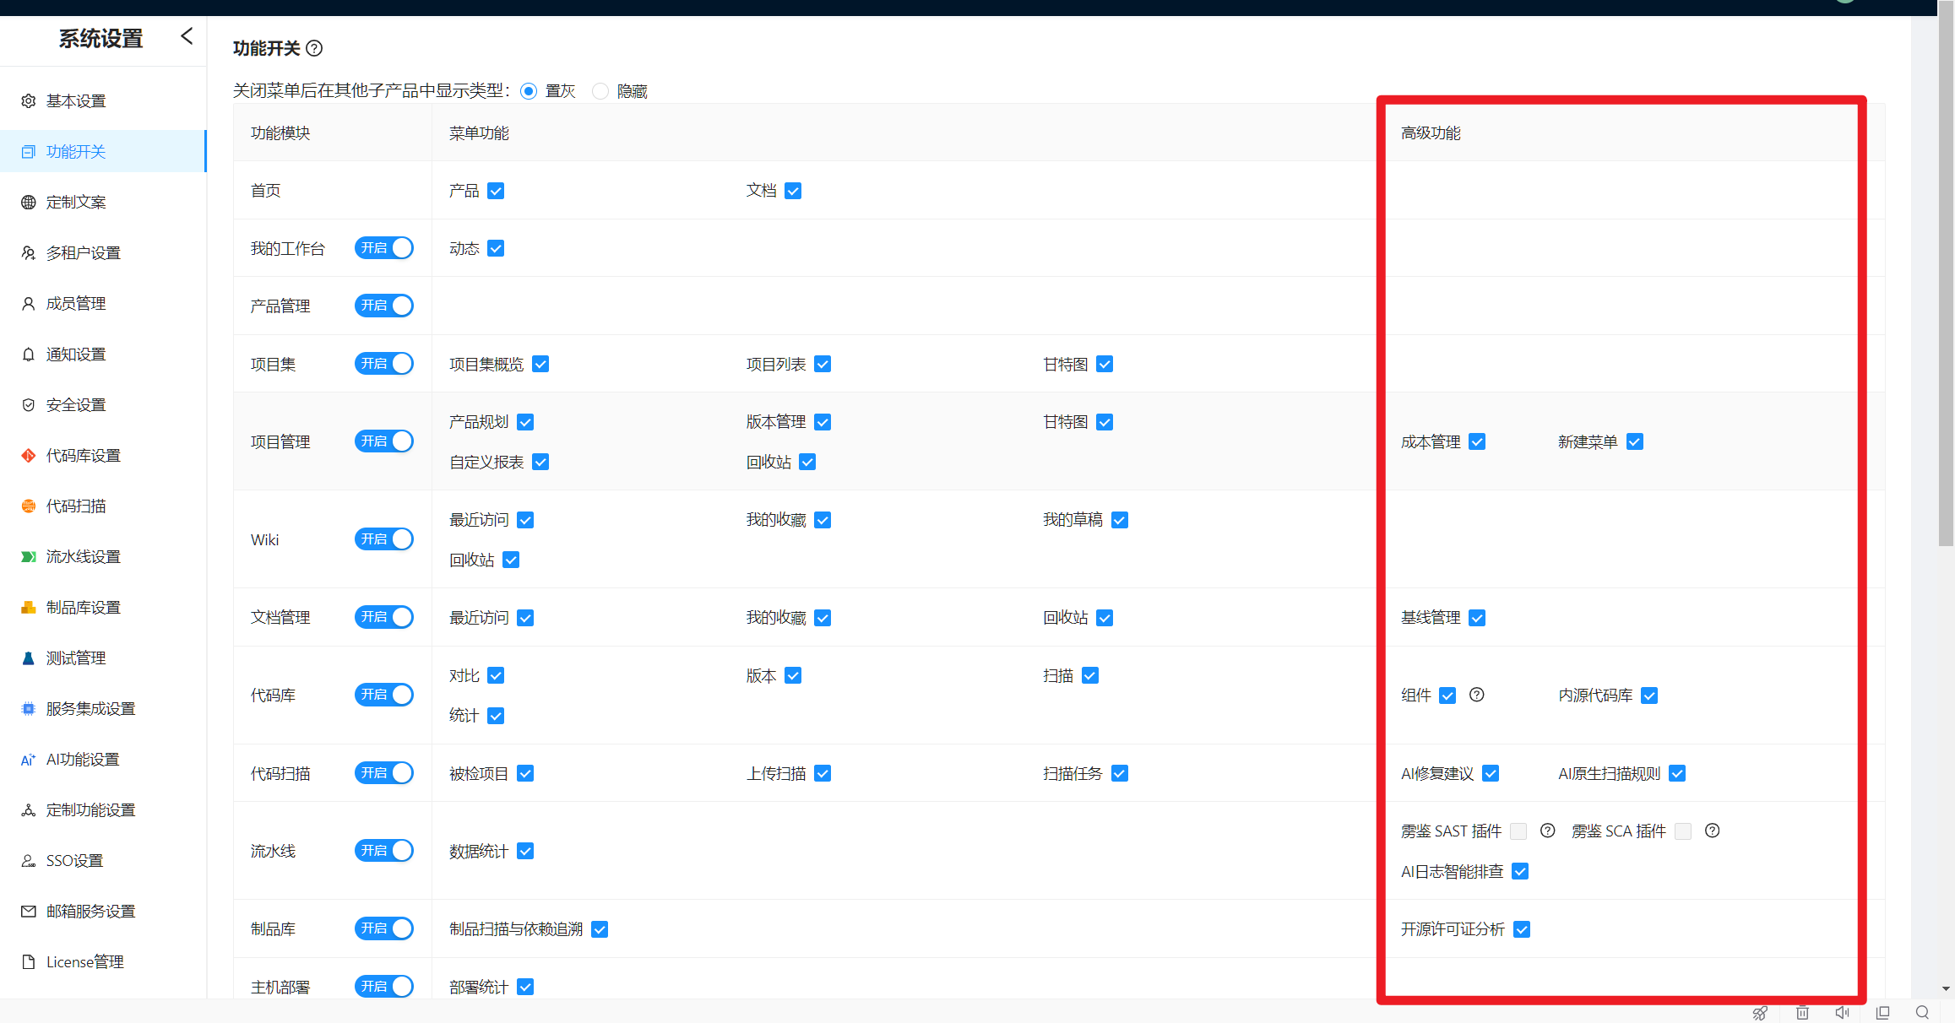Click the speaker icon in bottom bar
This screenshot has height=1023, width=1955.
(1842, 1012)
